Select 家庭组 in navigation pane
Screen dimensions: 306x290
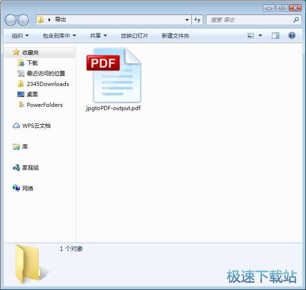[x=30, y=167]
